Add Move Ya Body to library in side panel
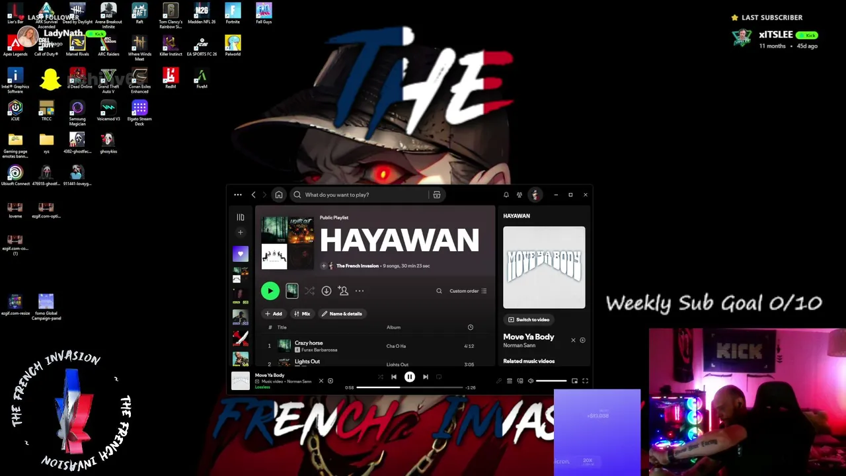The height and width of the screenshot is (476, 846). click(582, 340)
